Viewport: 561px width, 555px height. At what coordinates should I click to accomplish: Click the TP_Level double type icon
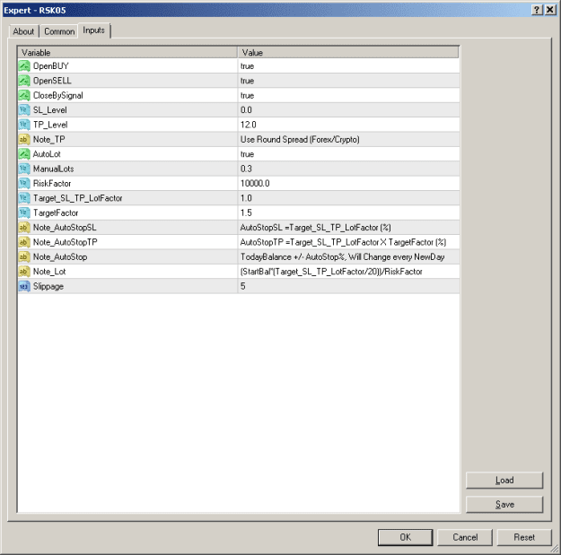point(24,125)
